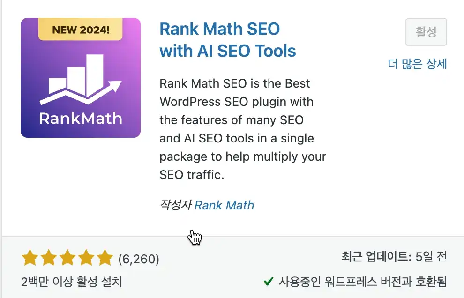Visit the Rank Math author link
464x298 pixels.
pyautogui.click(x=224, y=205)
